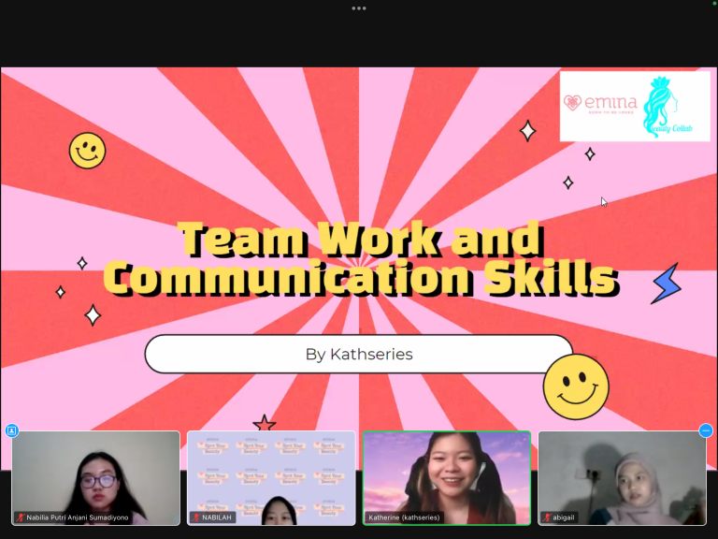
Task: Collapse thumbnails with blue minus button
Action: tap(706, 430)
